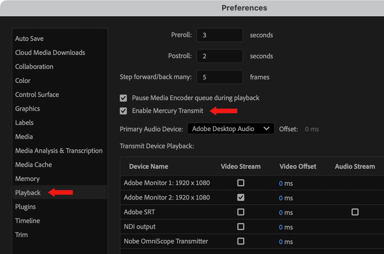The height and width of the screenshot is (254, 384).
Task: Select Auto Save preferences category
Action: click(29, 39)
